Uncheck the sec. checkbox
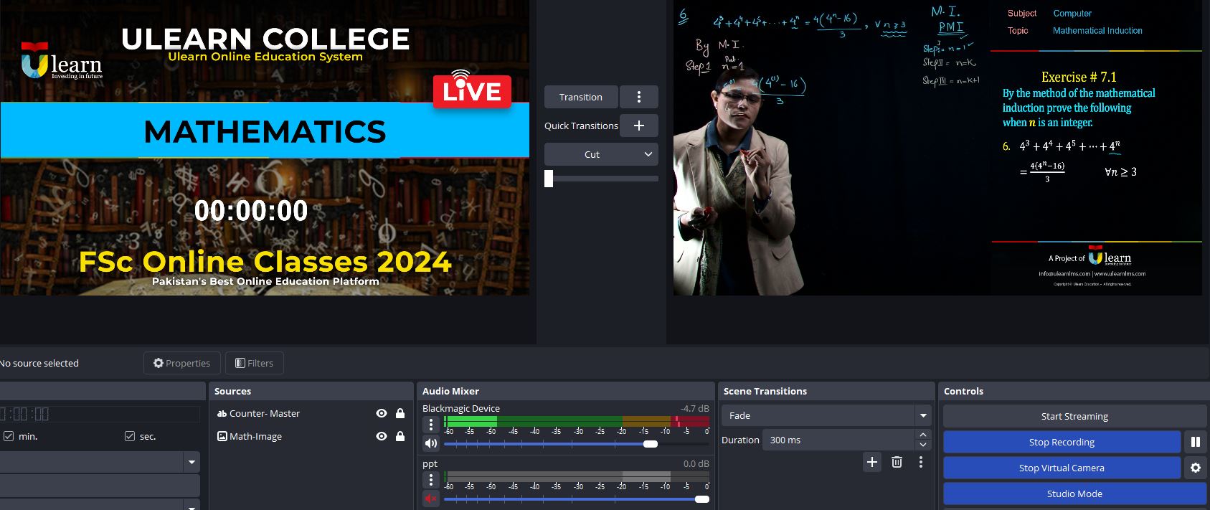The width and height of the screenshot is (1210, 510). click(130, 436)
